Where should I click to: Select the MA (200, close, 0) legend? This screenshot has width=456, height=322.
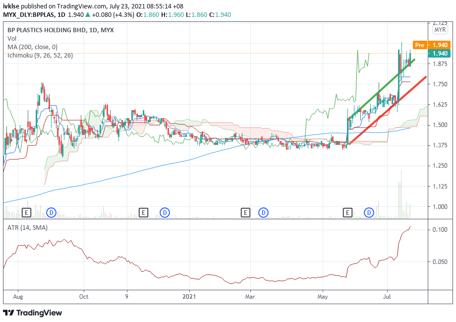pyautogui.click(x=33, y=47)
